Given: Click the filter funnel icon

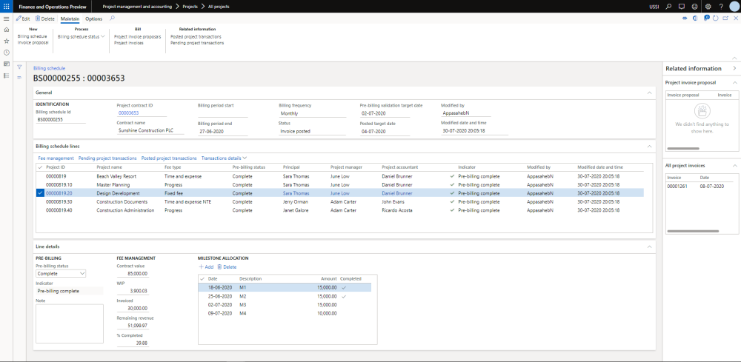Looking at the screenshot, I should point(19,67).
